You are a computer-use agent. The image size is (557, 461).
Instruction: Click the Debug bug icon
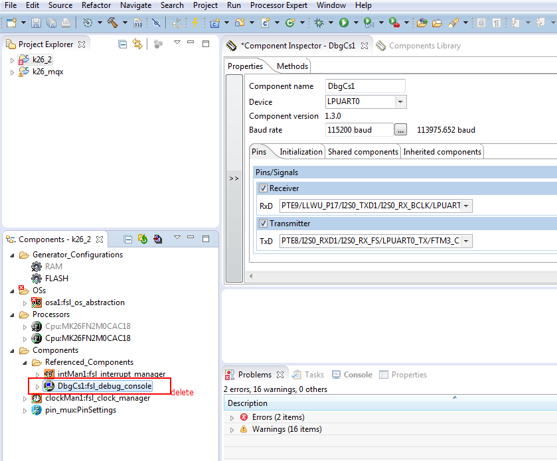point(319,23)
